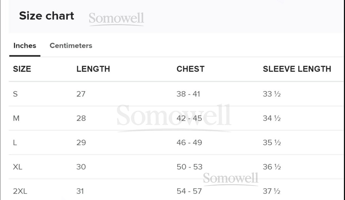
Task: Select the 2XL size row label
Action: (20, 191)
